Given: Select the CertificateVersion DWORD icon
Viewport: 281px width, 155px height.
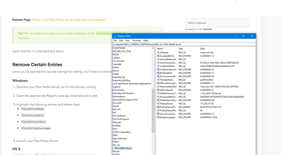Looking at the screenshot, I should click(158, 70).
